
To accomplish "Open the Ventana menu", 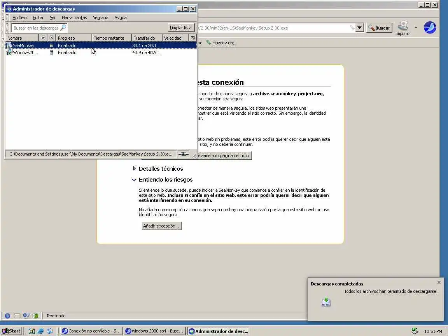I will (x=101, y=17).
